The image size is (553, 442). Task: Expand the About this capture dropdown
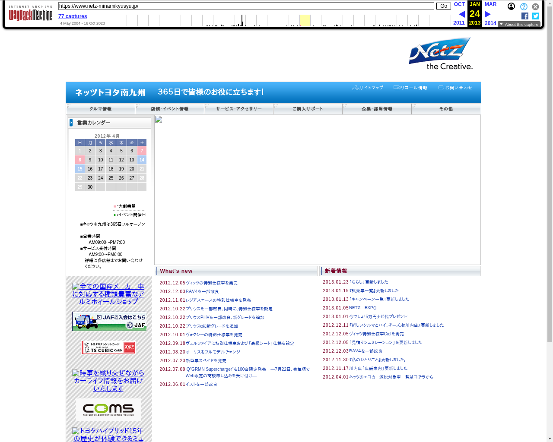[x=519, y=25]
